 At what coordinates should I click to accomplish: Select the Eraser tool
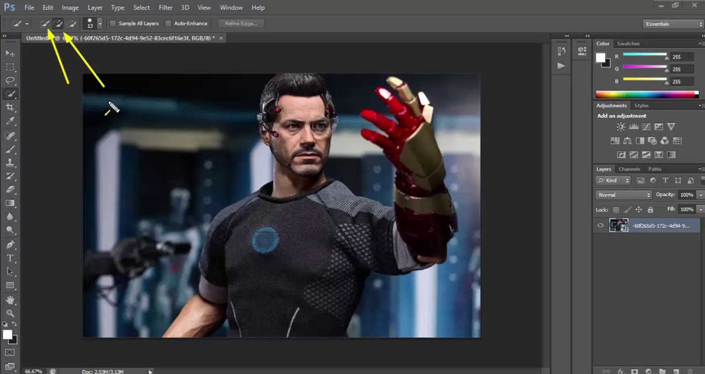pyautogui.click(x=10, y=190)
